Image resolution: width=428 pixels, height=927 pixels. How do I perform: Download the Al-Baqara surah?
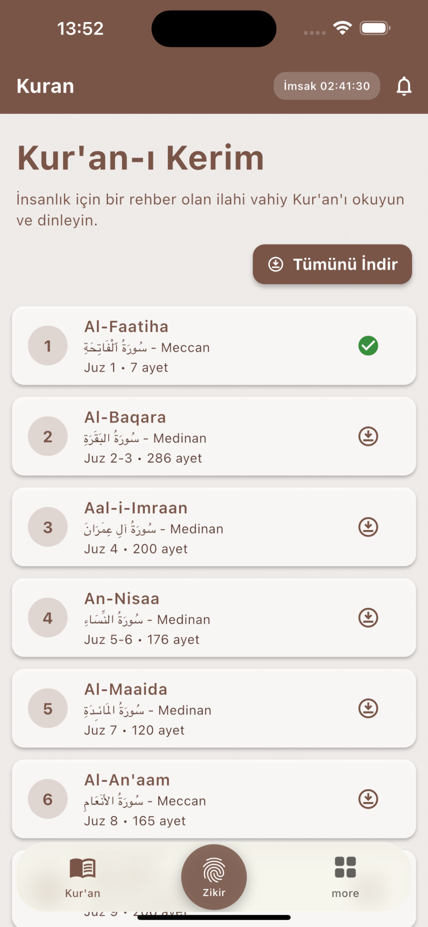point(368,436)
